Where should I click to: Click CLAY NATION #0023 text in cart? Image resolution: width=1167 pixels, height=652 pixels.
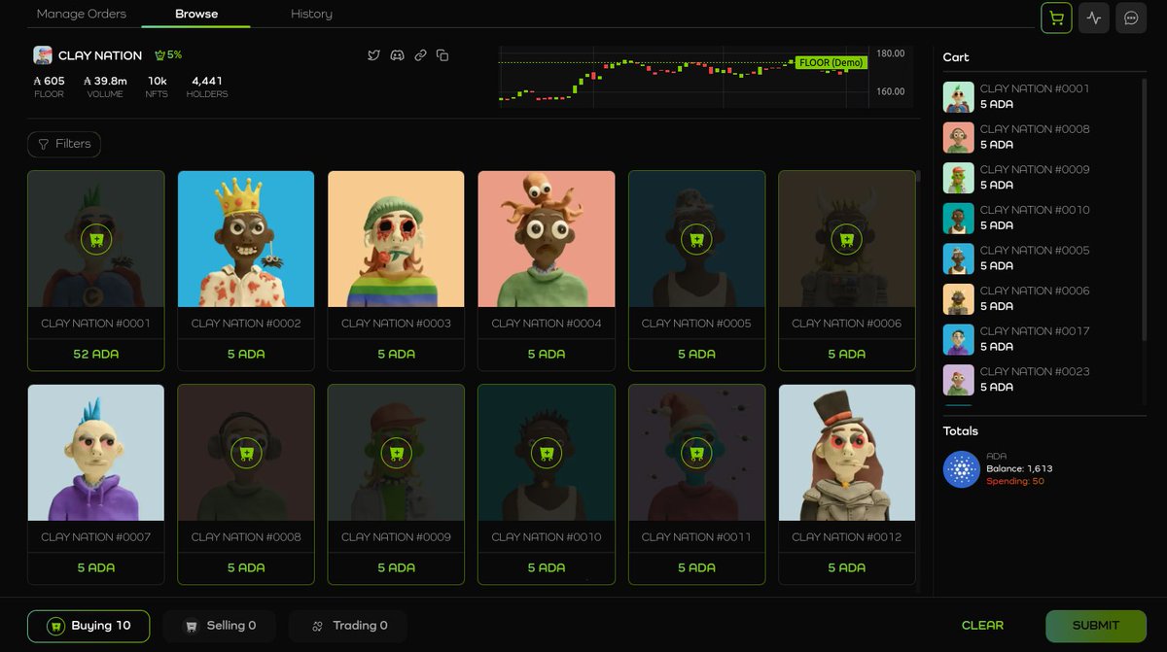1035,371
